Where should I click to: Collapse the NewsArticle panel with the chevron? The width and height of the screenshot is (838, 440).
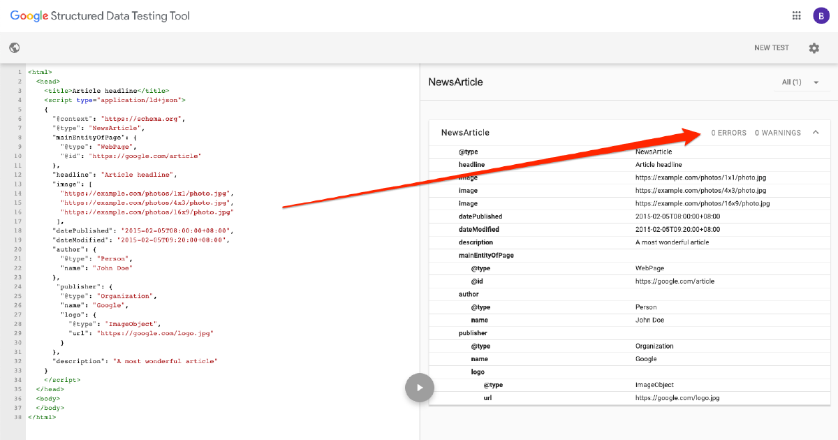816,132
